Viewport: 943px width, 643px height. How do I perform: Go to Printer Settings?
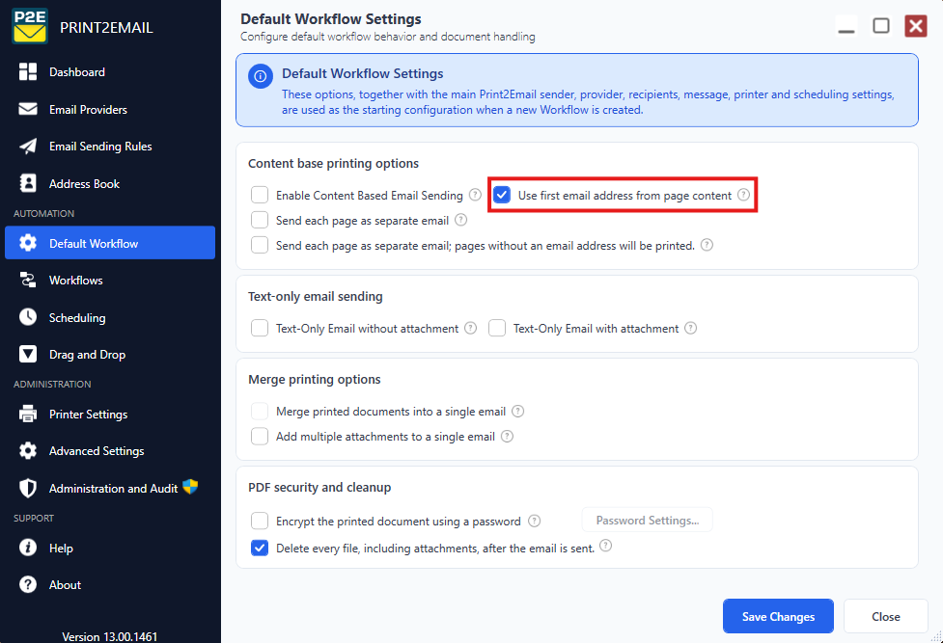pyautogui.click(x=110, y=414)
